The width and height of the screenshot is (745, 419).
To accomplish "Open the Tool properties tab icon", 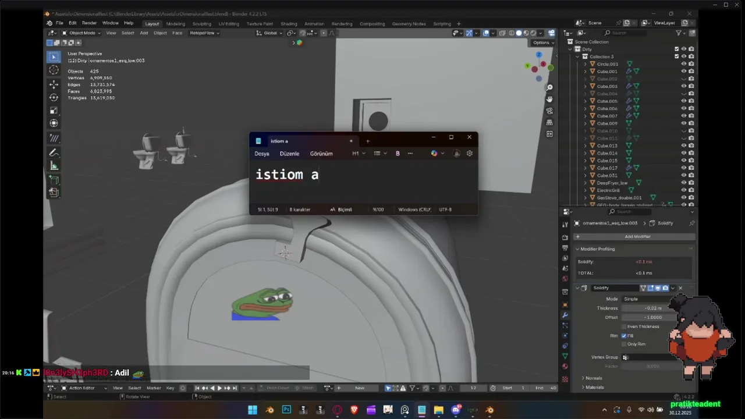I will tap(565, 224).
